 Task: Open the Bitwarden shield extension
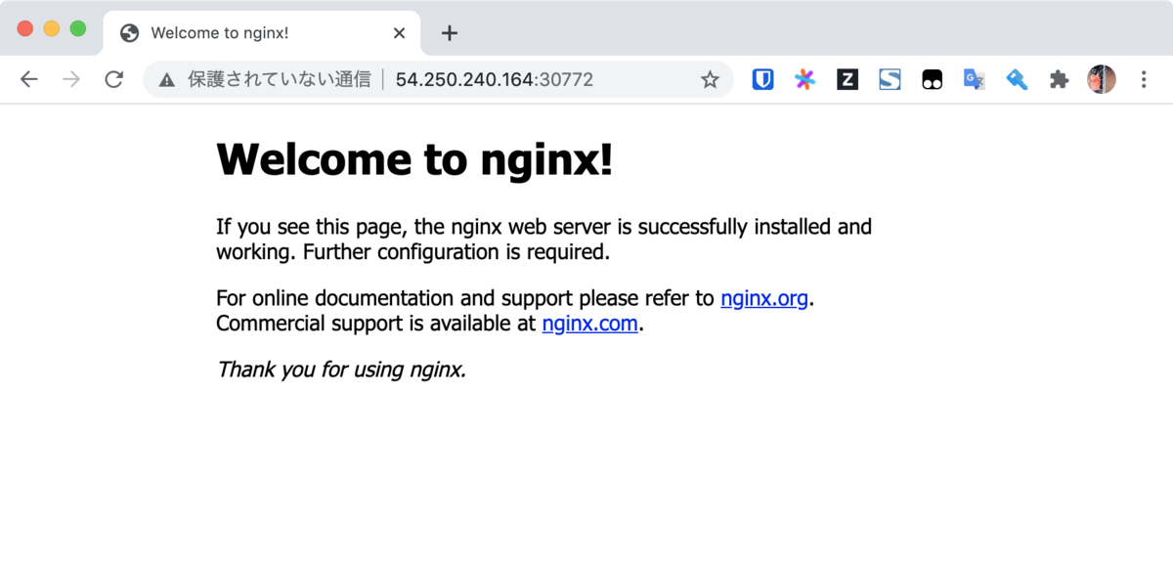tap(762, 80)
